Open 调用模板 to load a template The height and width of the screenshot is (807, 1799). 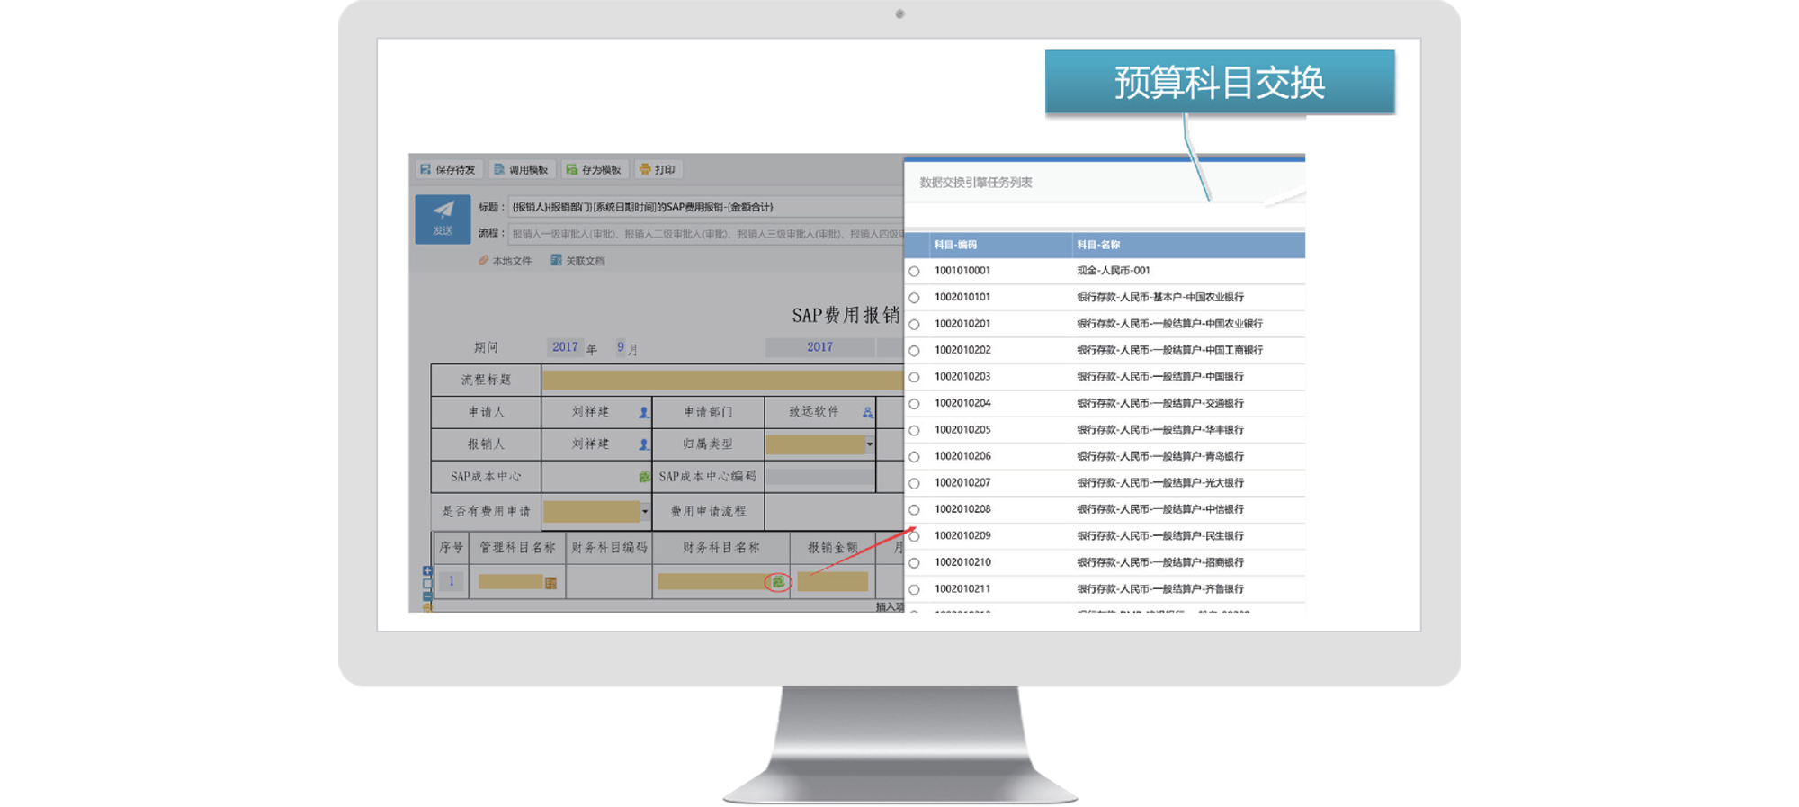pos(521,169)
